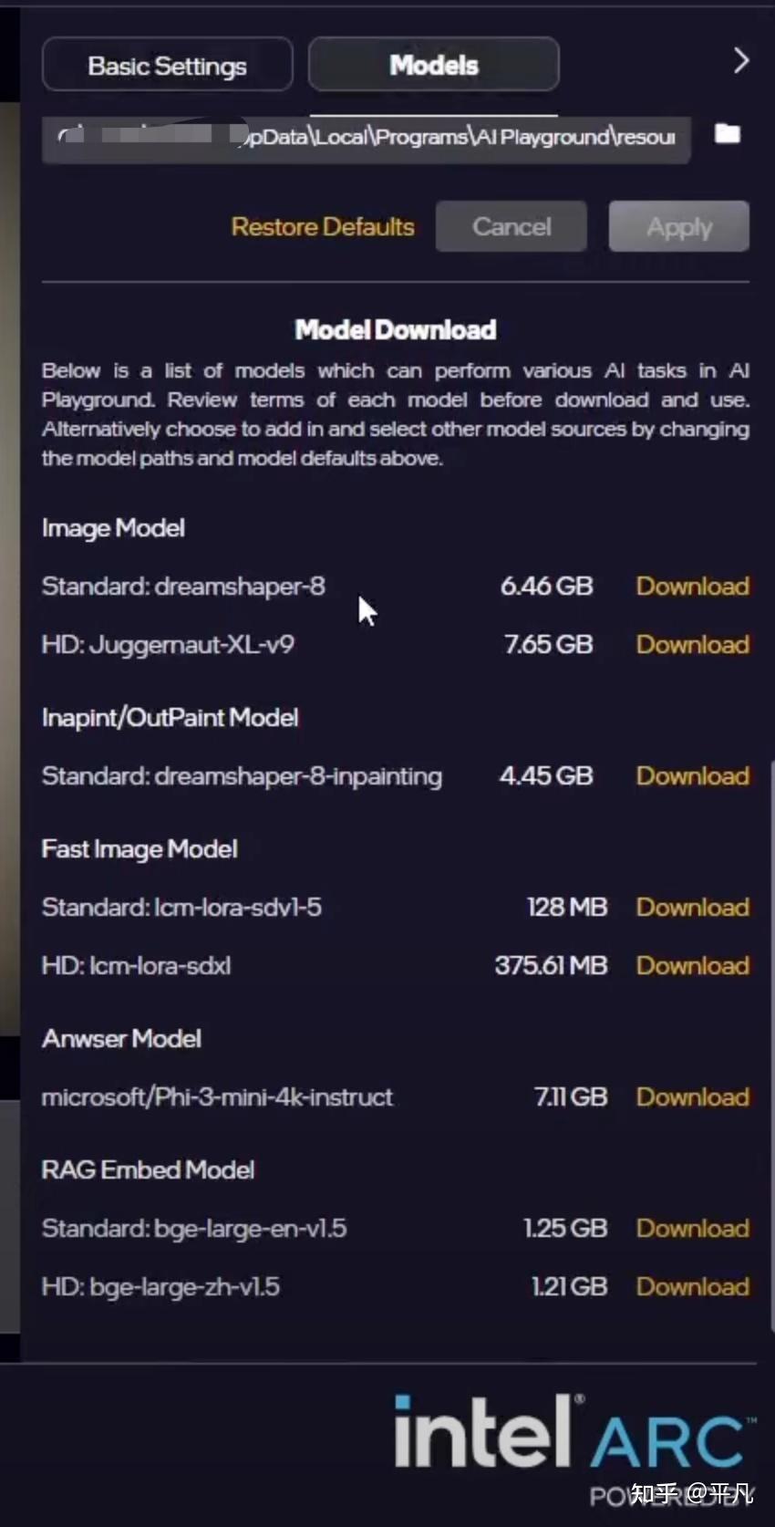The width and height of the screenshot is (775, 1527).
Task: Click the folder browse icon
Action: pos(727,135)
